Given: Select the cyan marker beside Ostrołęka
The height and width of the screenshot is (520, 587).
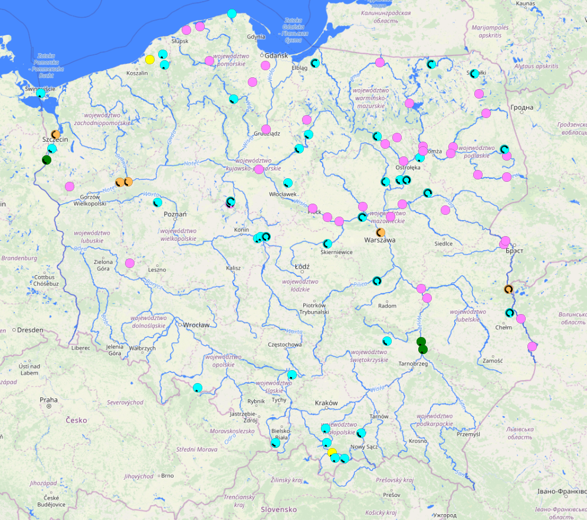Looking at the screenshot, I should point(420,158).
